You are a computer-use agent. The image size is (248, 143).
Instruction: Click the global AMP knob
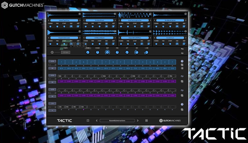(107, 52)
